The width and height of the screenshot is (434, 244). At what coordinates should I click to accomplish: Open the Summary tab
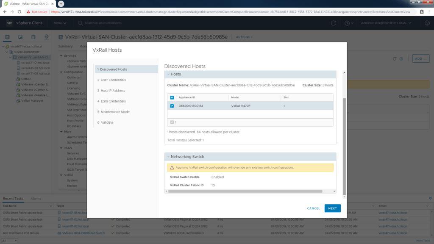[x=65, y=47]
